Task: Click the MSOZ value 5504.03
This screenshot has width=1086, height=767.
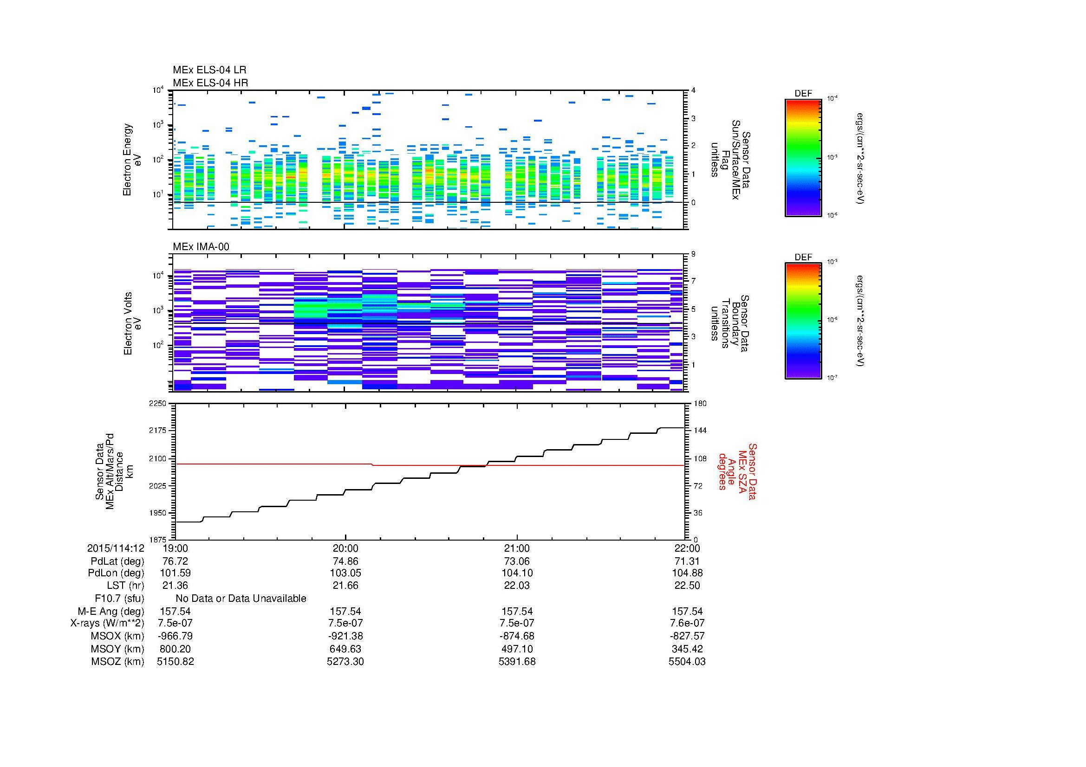Action: 687,662
